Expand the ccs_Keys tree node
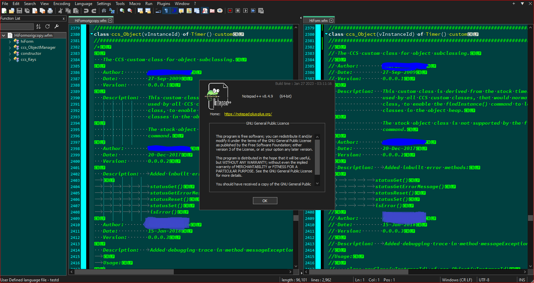 [x=10, y=59]
